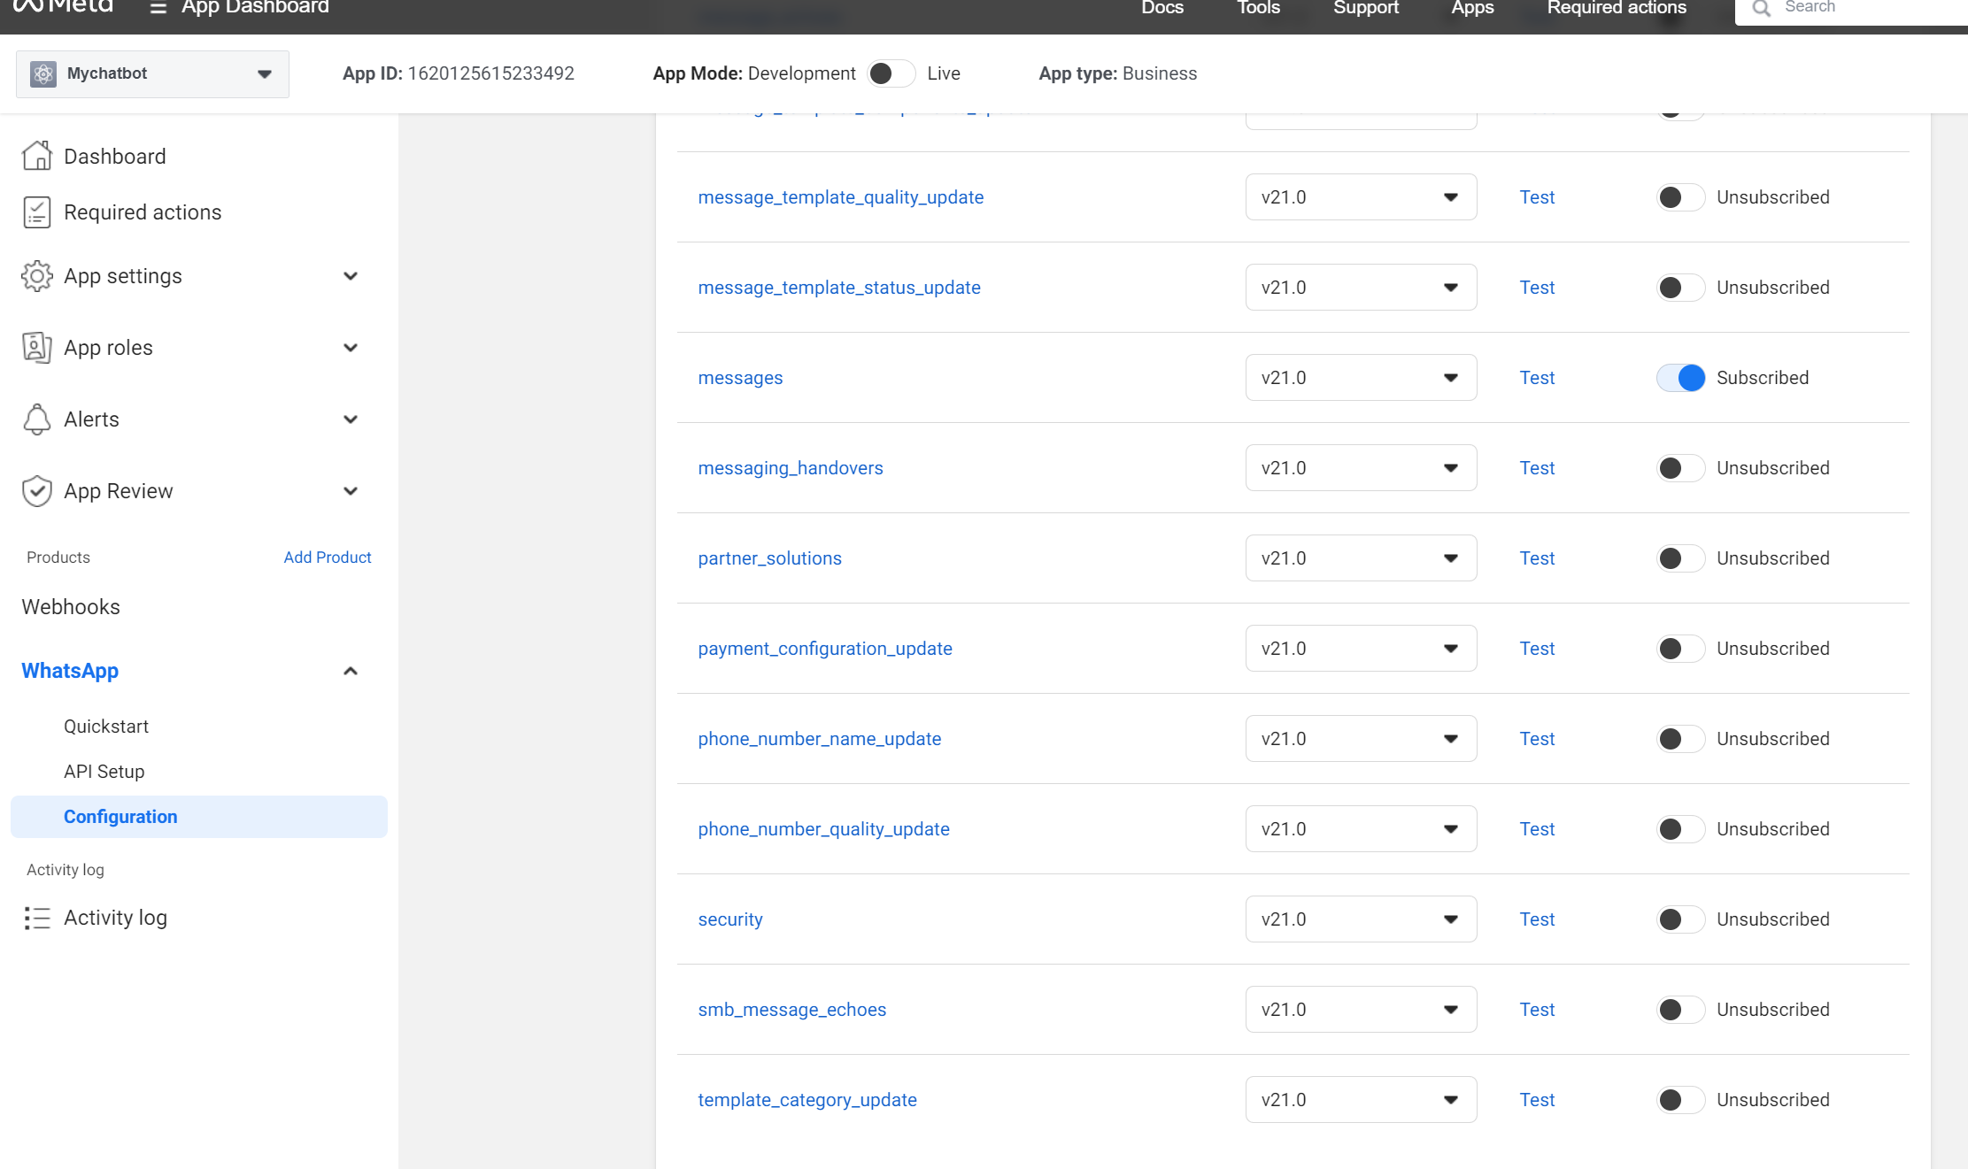Click the Dashboard home icon
Image resolution: width=1968 pixels, height=1169 pixels.
tap(36, 156)
